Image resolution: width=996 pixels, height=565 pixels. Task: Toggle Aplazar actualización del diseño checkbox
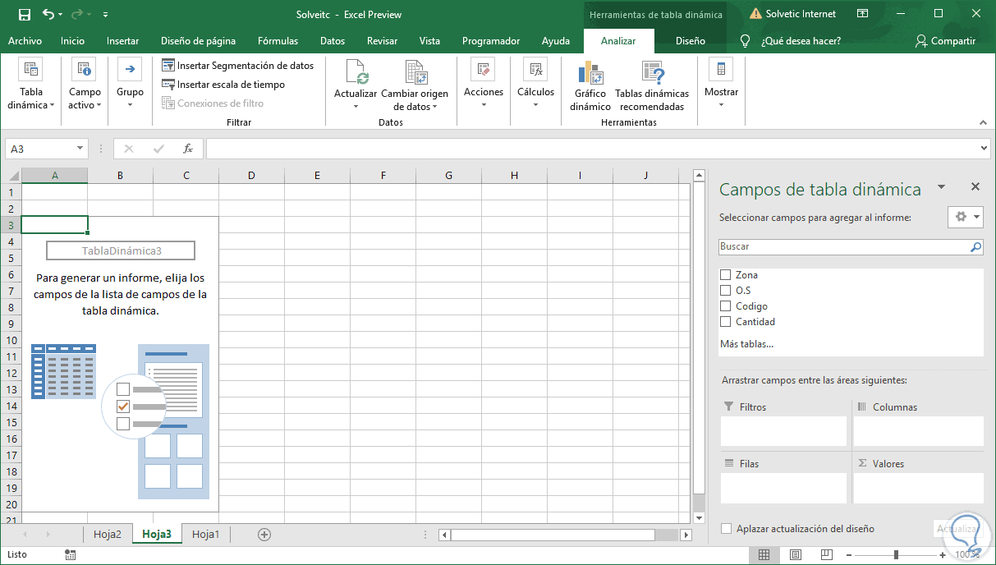pos(726,529)
